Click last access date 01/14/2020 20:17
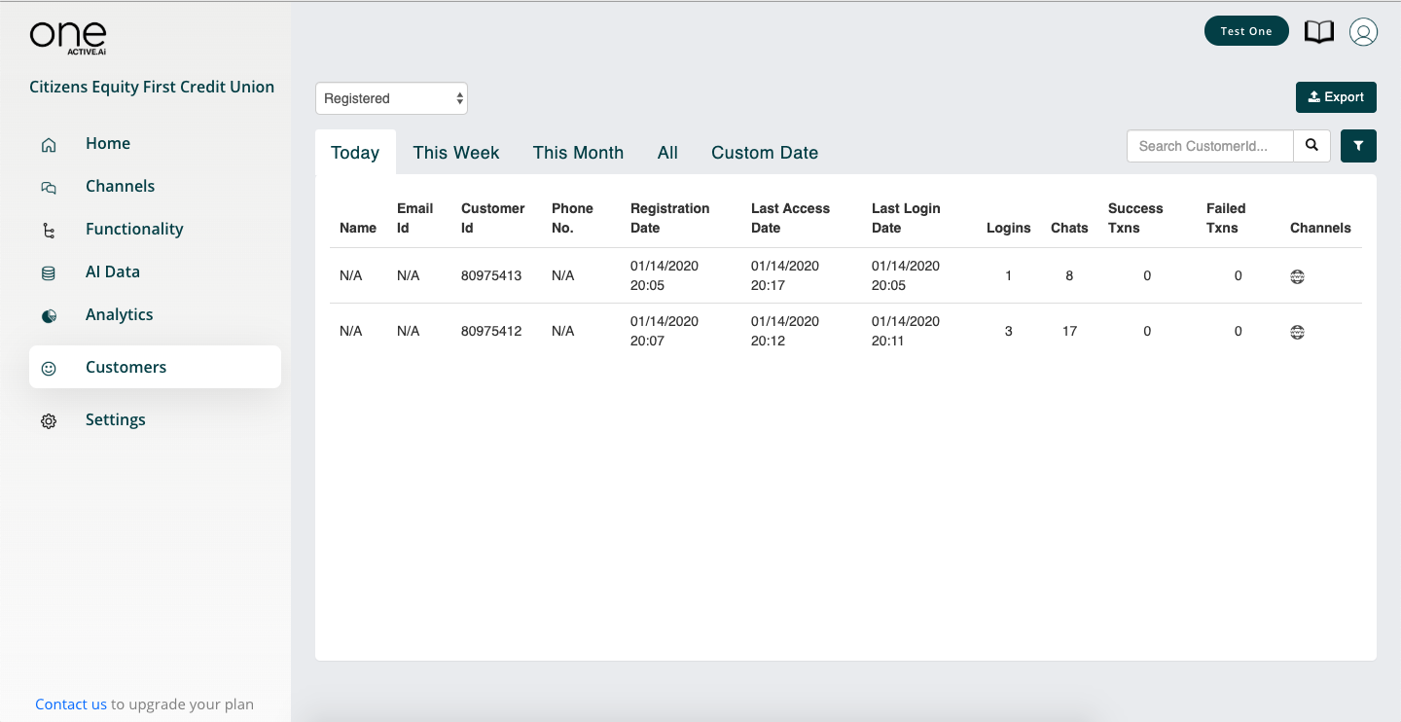Screen dimensions: 1401x722 [785, 275]
